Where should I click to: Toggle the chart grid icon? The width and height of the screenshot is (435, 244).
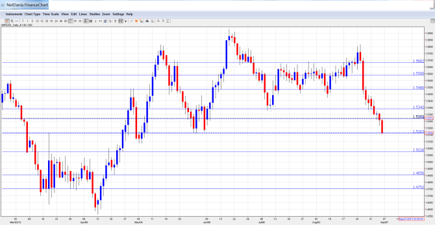(x=91, y=21)
